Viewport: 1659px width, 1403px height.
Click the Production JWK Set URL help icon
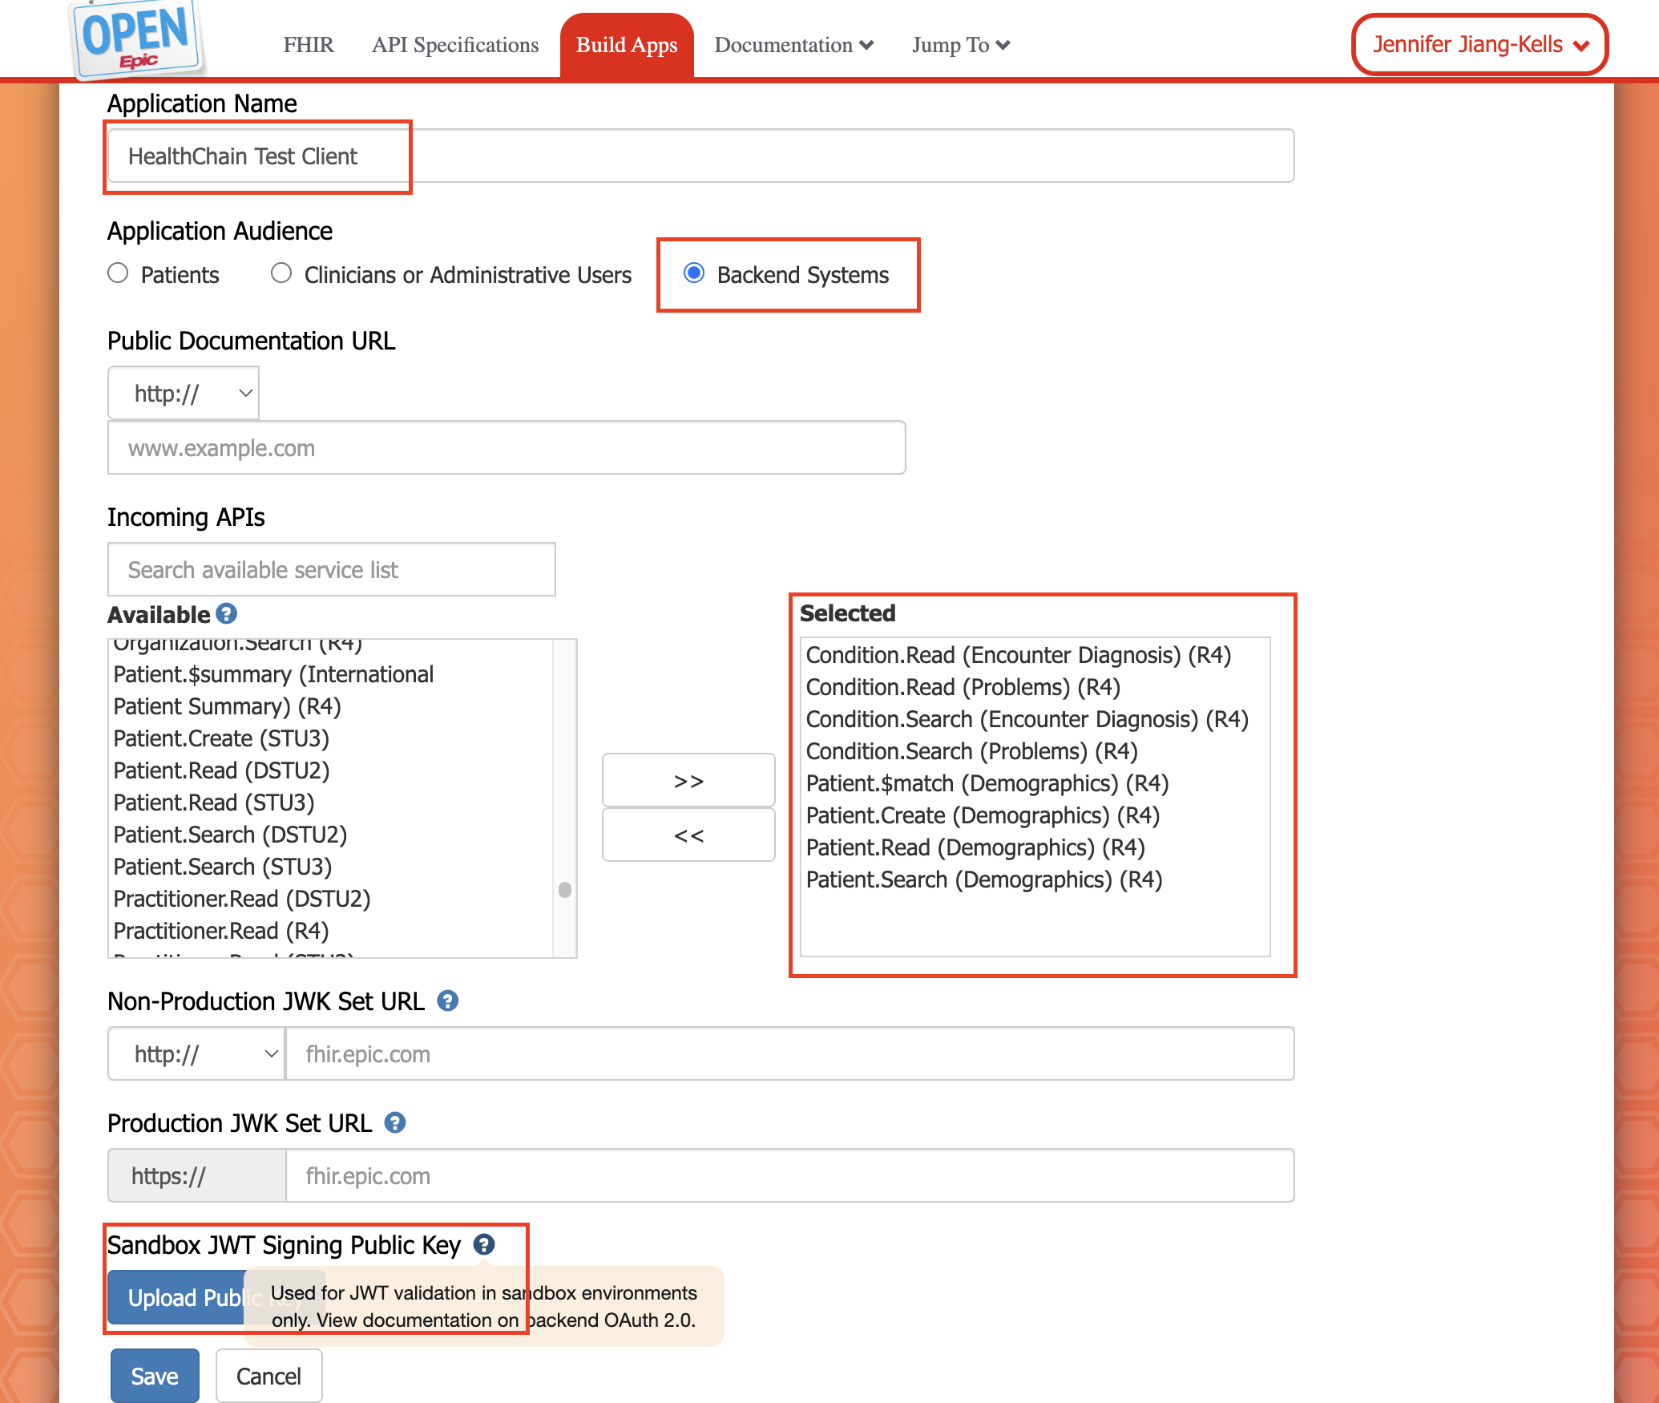pyautogui.click(x=394, y=1122)
